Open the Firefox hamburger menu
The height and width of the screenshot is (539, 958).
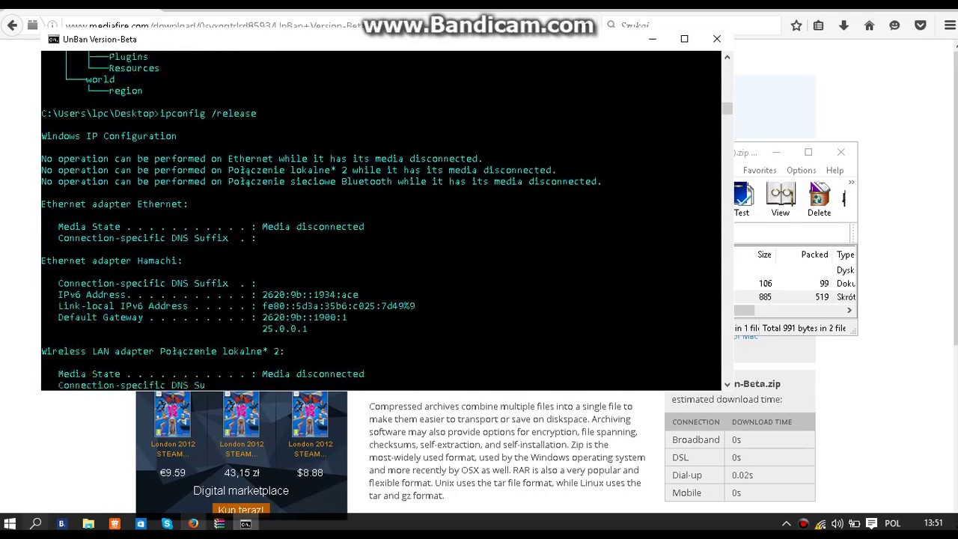point(950,25)
